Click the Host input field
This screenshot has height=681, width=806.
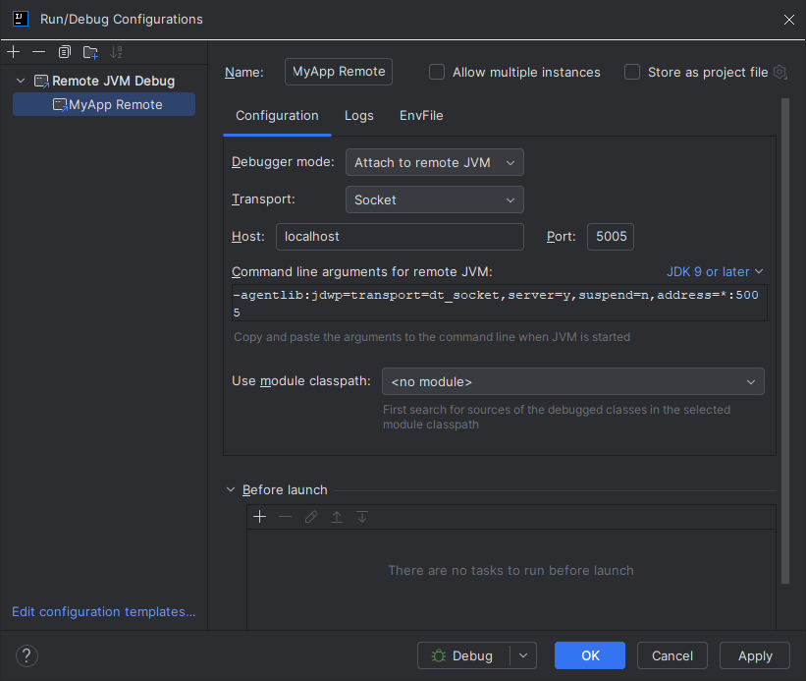point(398,237)
